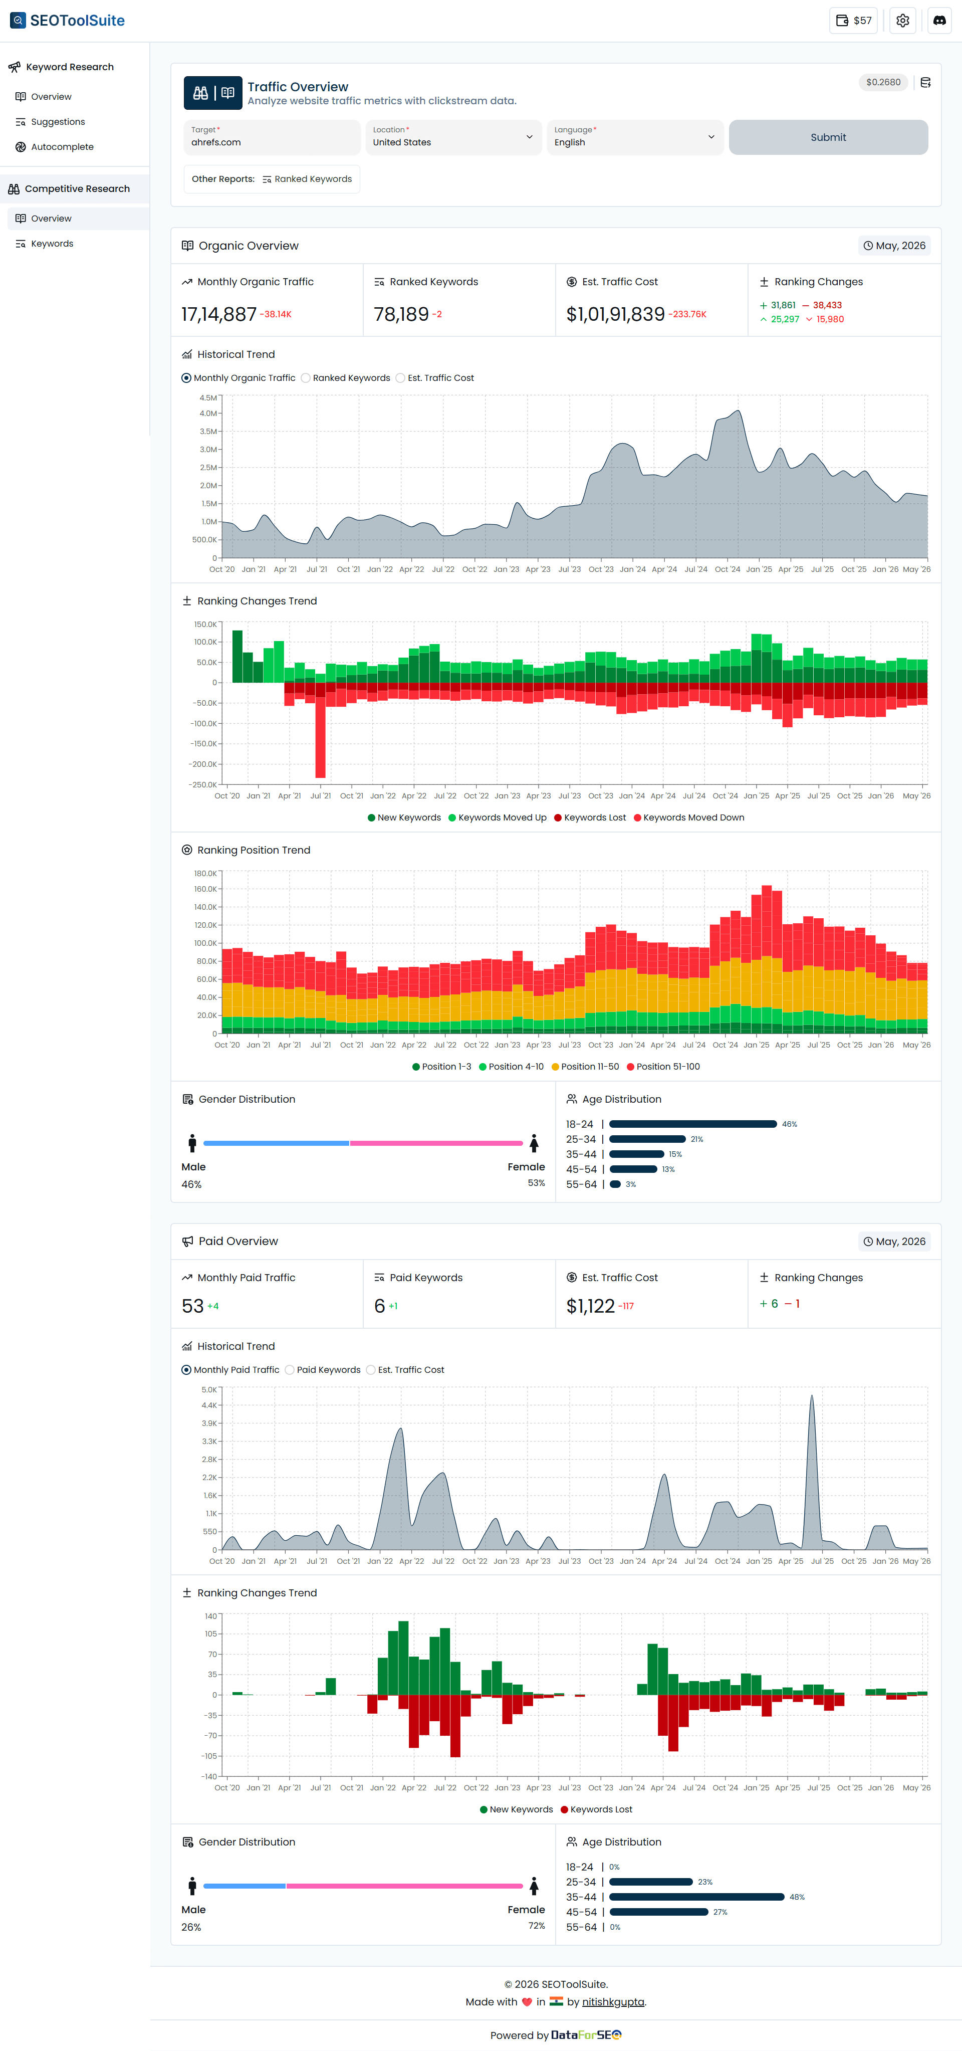This screenshot has width=962, height=2051.
Task: Toggle organic Keywords Lost legend item
Action: (590, 817)
